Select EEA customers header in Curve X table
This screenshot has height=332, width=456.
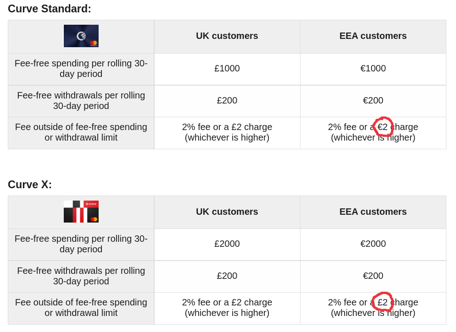coord(373,212)
